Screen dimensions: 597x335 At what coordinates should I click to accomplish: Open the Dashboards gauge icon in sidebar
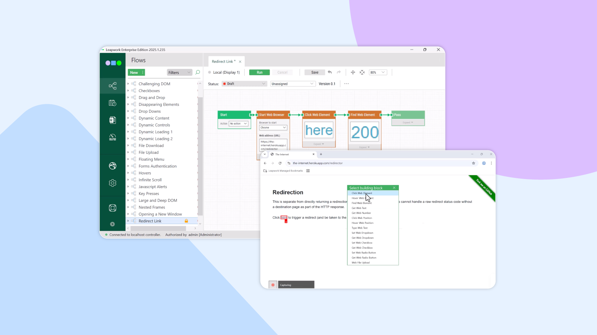click(x=112, y=137)
